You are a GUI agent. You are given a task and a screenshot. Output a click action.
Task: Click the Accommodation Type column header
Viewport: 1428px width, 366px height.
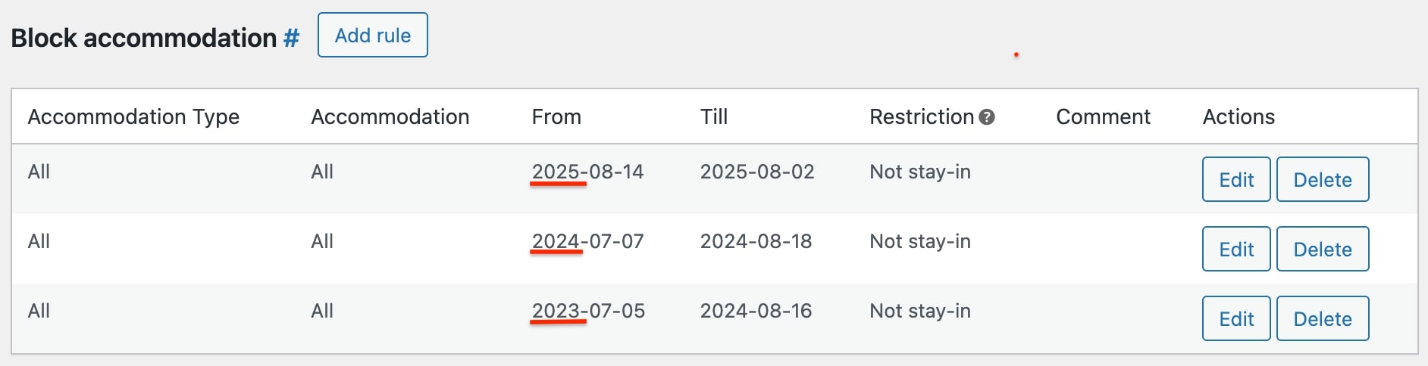(x=133, y=117)
